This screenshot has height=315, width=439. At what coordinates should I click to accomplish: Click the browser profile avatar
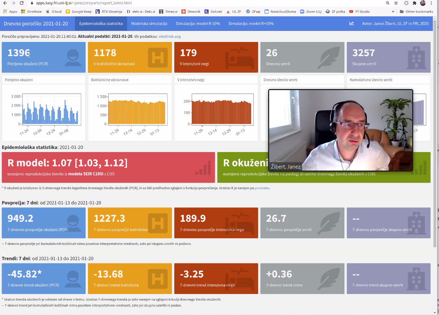tap(423, 3)
